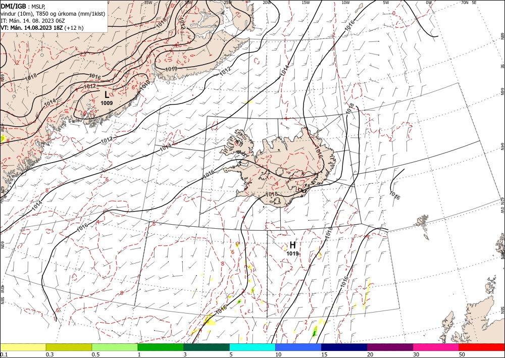Click the pink 30–50 legend swatch
Screen dimensions: 505x358
[x=436, y=347]
